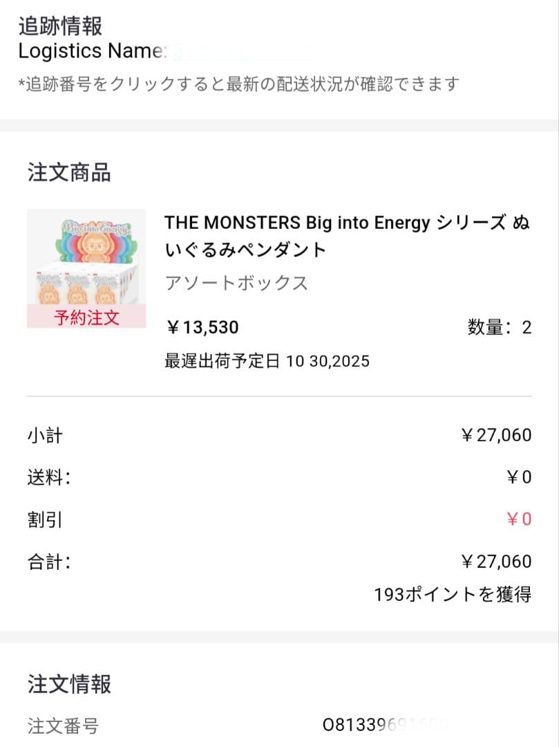Click the ¥0 shipping fee in the 送料 row
The image size is (559, 747).
coord(518,477)
